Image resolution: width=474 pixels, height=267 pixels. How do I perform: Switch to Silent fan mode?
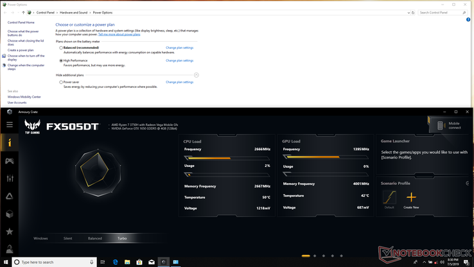67,238
